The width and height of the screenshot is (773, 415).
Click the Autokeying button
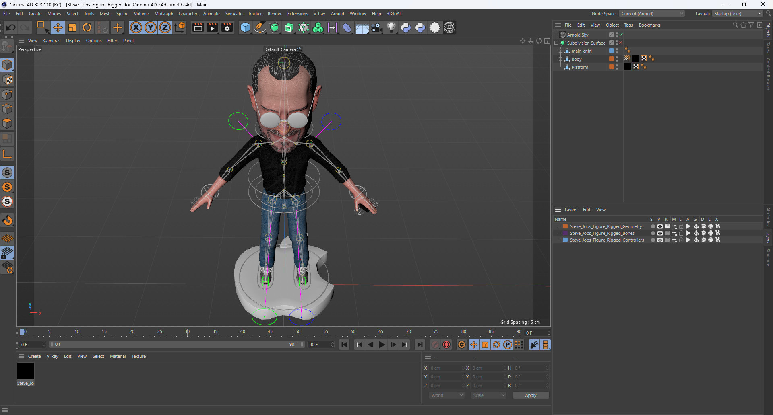coord(446,345)
